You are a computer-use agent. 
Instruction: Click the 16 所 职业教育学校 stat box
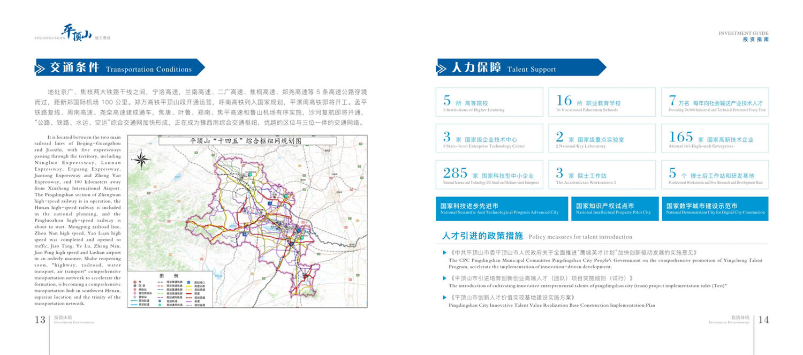coord(602,102)
